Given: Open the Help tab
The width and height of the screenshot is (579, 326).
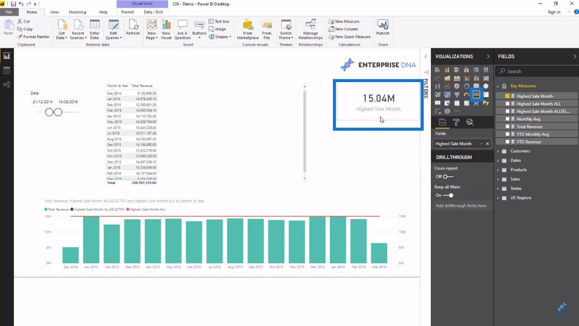Looking at the screenshot, I should (103, 12).
